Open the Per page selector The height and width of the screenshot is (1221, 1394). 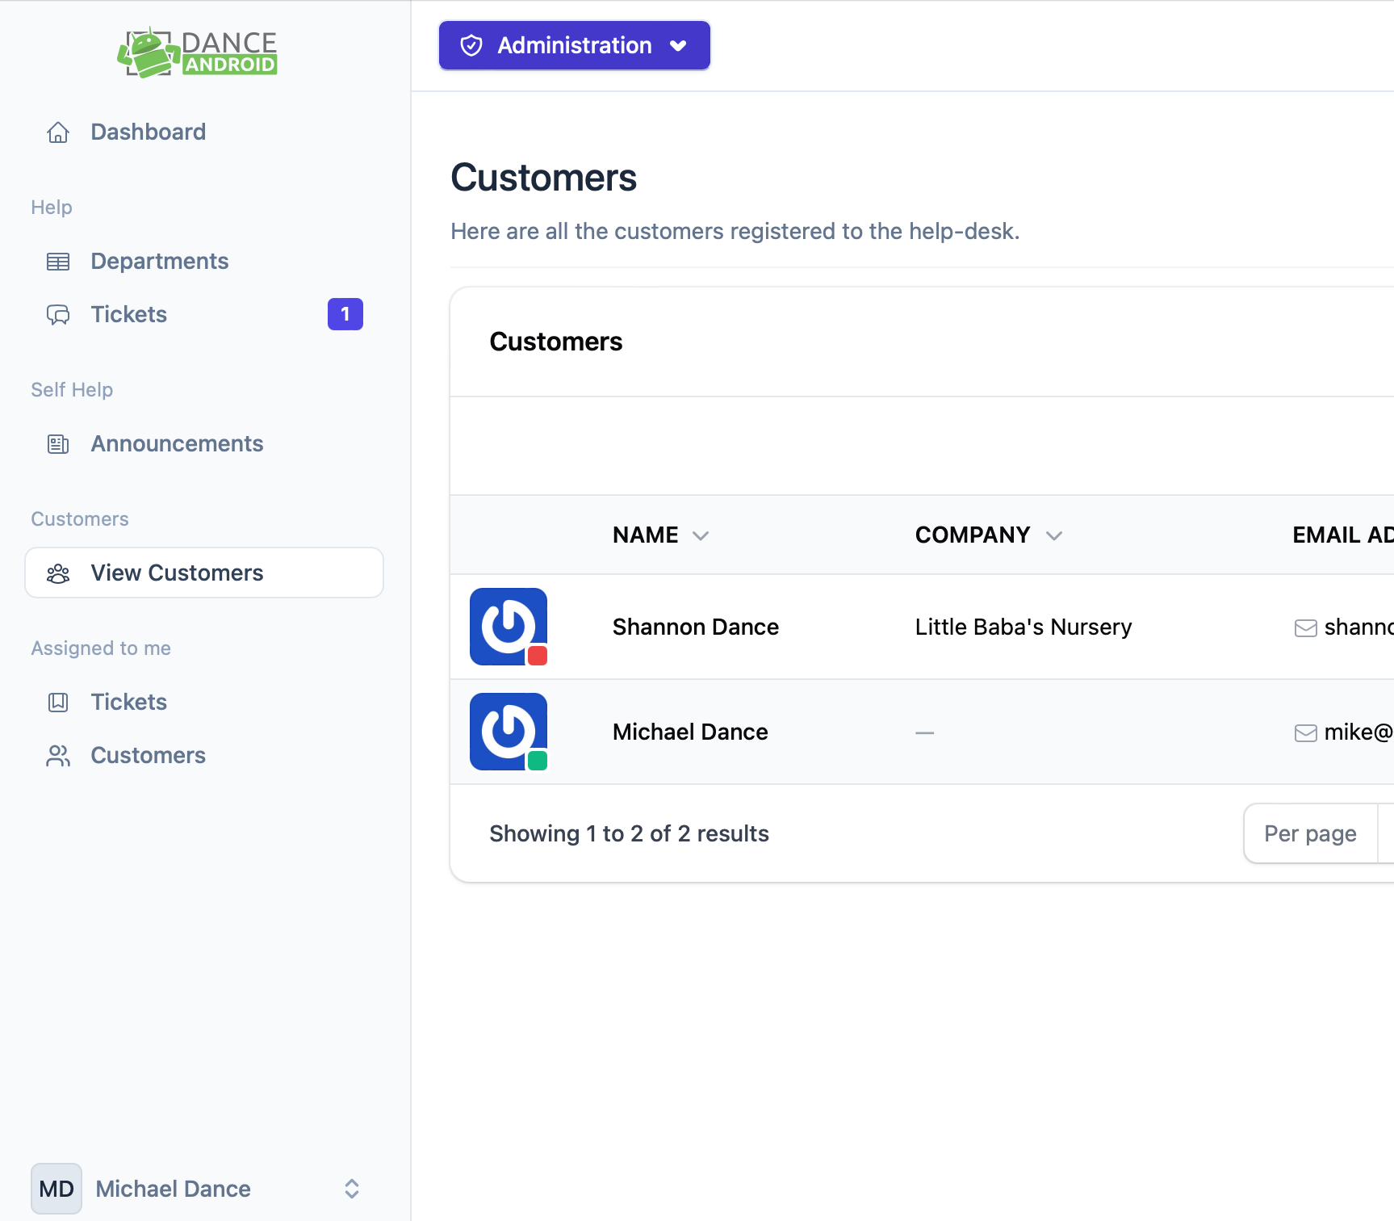[x=1310, y=833]
